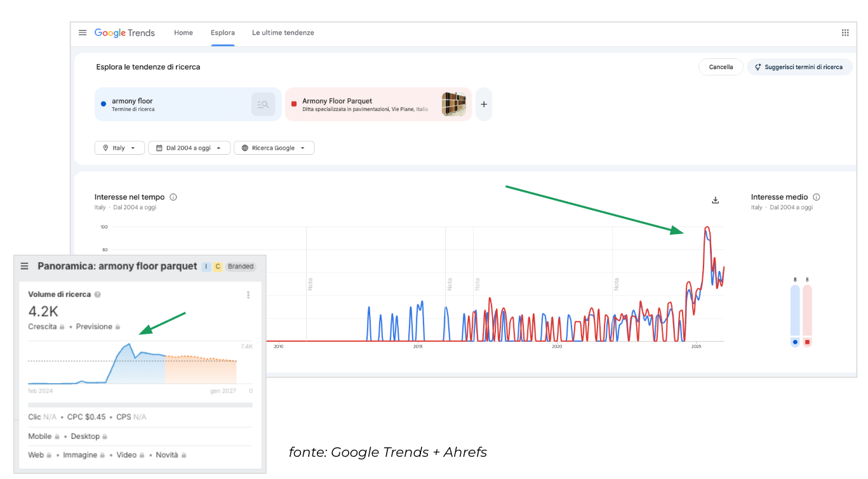The image size is (868, 479).
Task: Click info icon next to Interesse nel tempo
Action: pyautogui.click(x=173, y=197)
